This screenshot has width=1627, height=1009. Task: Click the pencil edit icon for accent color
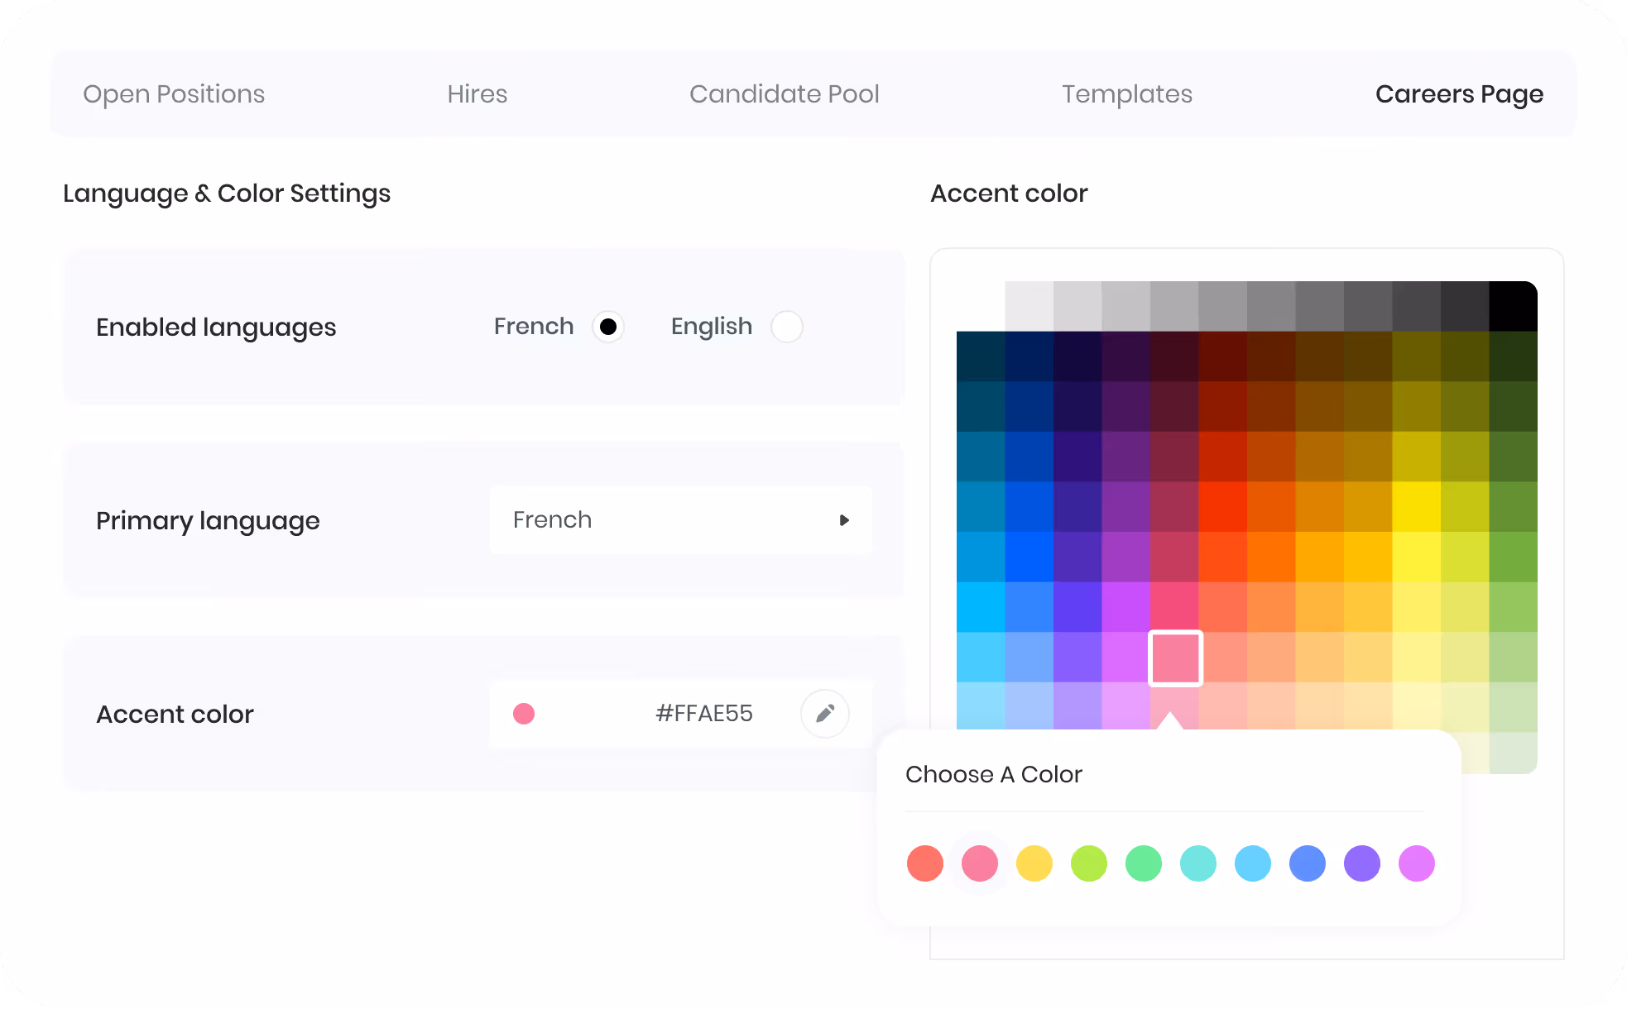click(825, 714)
